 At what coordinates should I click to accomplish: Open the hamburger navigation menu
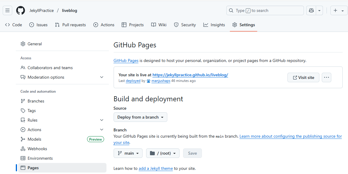(7, 10)
